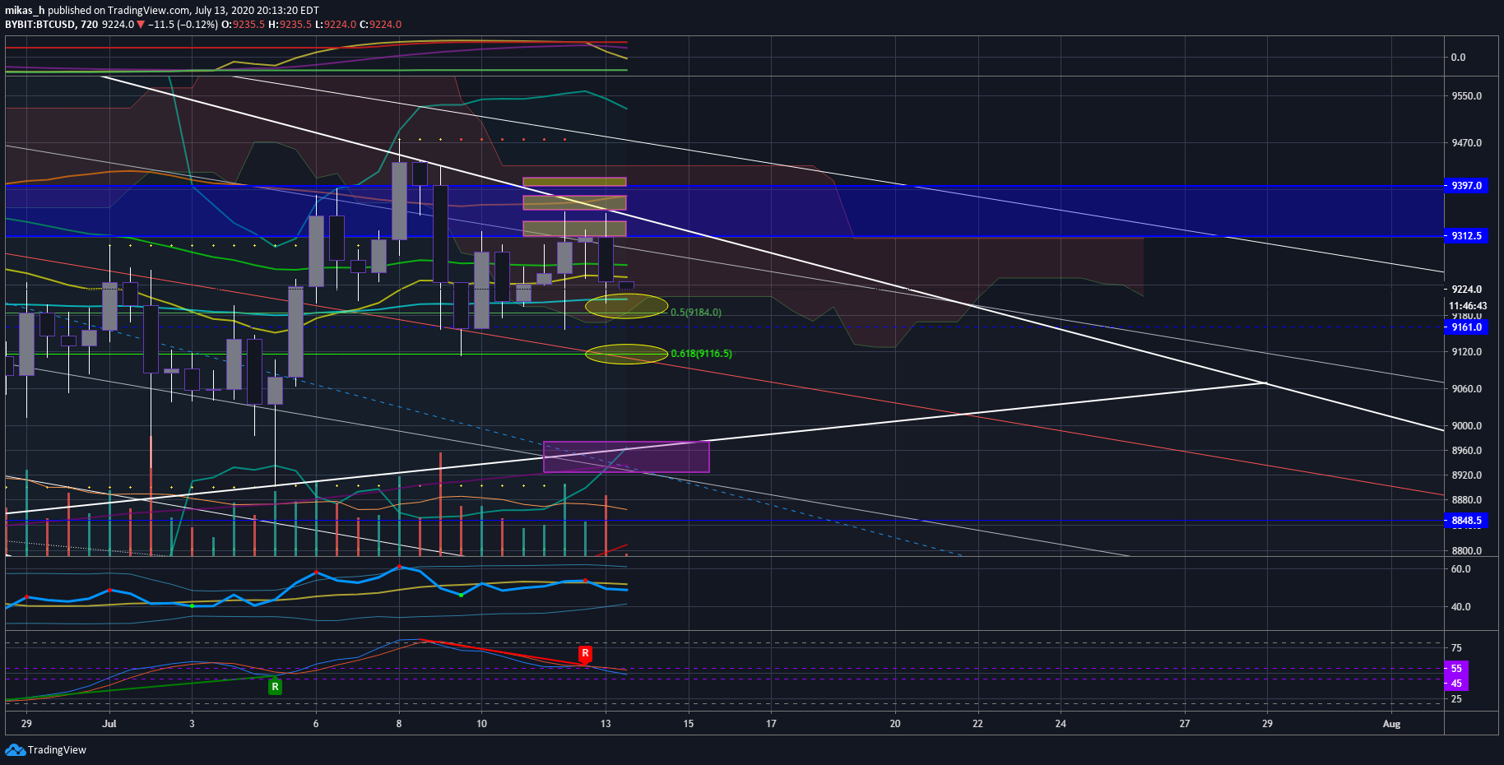Screen dimensions: 1504x765
Task: Click the 75 oscillator axis label
Action: [1456, 648]
